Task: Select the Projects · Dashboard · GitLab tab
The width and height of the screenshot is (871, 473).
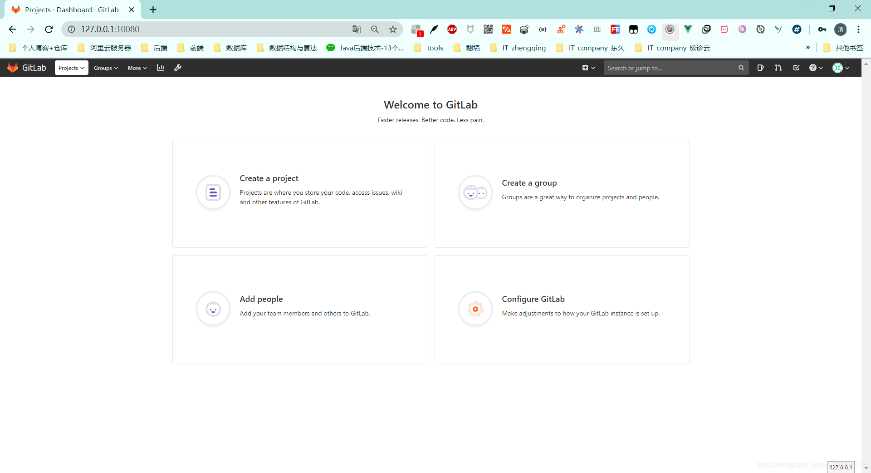Action: pos(73,10)
